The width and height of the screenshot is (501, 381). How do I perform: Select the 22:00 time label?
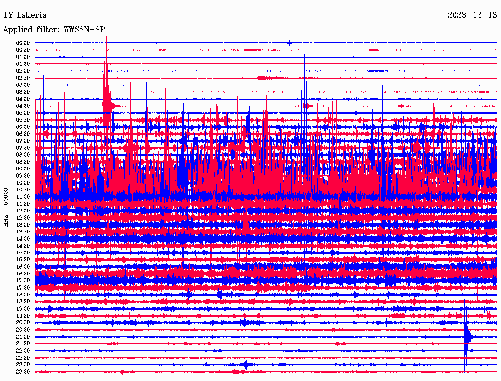23,351
